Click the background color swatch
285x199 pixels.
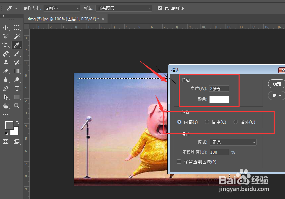(x=16, y=132)
